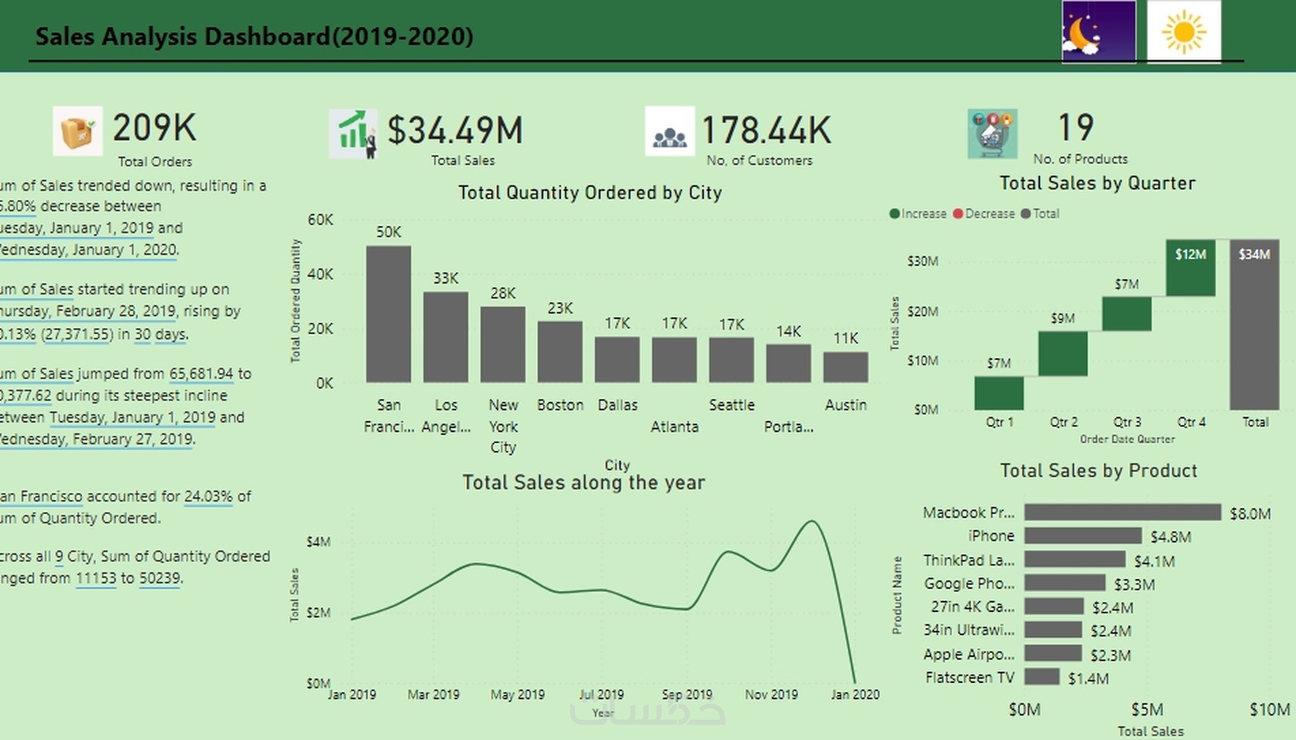Viewport: 1296px width, 740px height.
Task: Switch to light mode with sun icon
Action: coord(1183,32)
